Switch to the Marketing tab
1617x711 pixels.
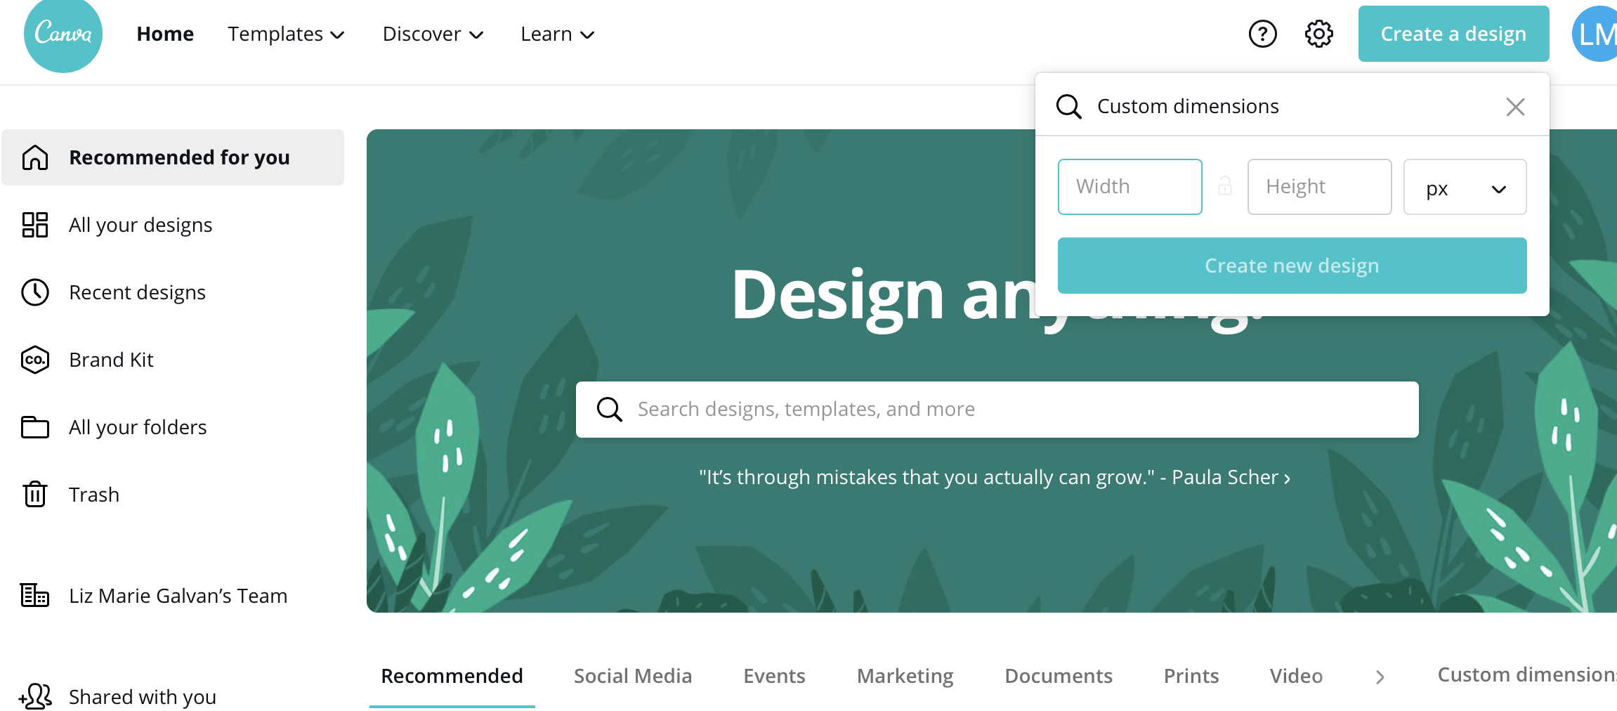coord(905,676)
